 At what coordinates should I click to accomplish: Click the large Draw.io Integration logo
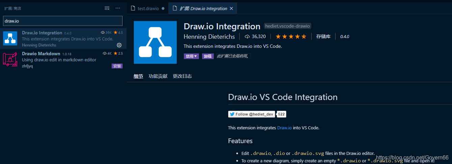pos(155,42)
